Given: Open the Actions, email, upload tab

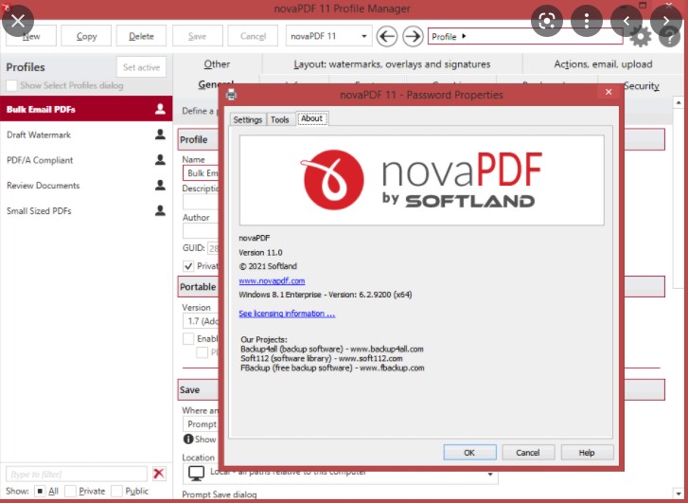Looking at the screenshot, I should [x=603, y=64].
